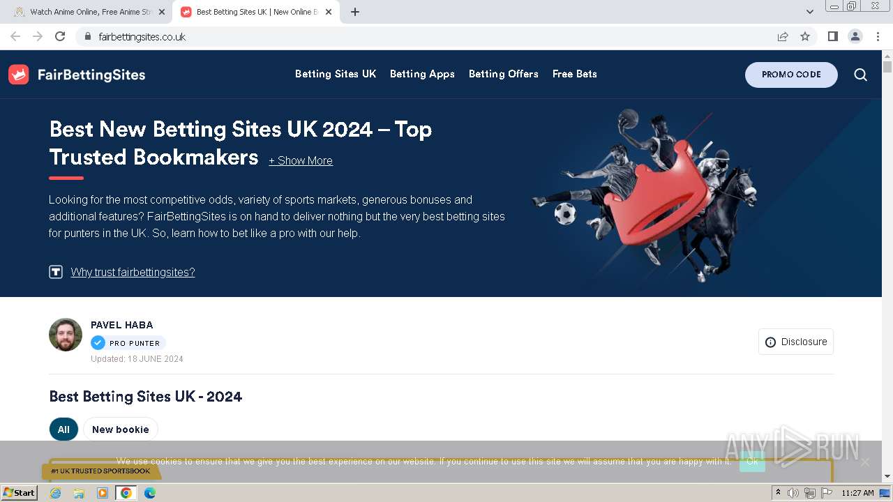893x502 pixels.
Task: Click the Best Betting Sites UK - 2024 heading
Action: (146, 397)
